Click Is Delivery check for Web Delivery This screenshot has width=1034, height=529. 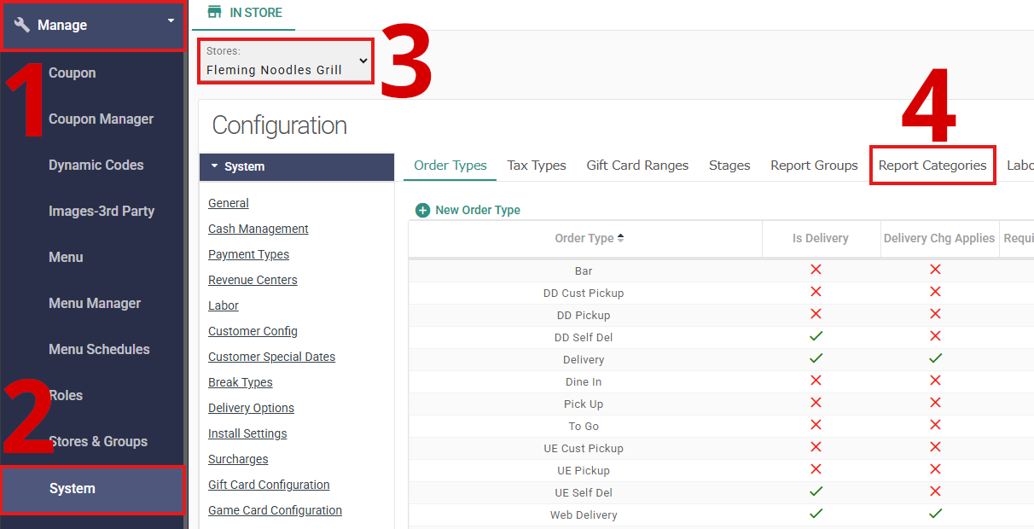tap(816, 514)
